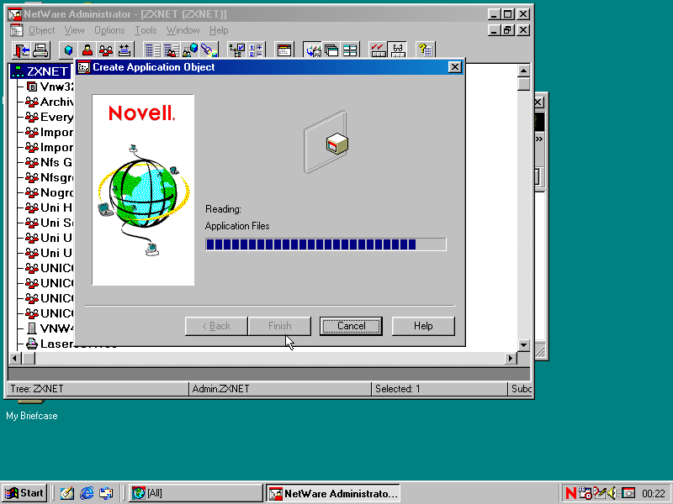The height and width of the screenshot is (504, 673).
Task: Open the Options menu
Action: tap(109, 30)
